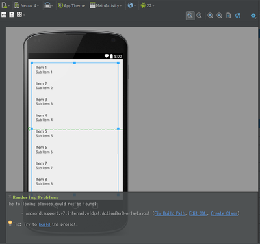Image resolution: width=260 pixels, height=244 pixels.
Task: Open the AppTheme theme selector
Action: pos(71,5)
